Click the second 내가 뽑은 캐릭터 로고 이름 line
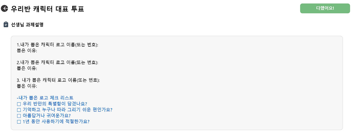This screenshot has height=133, width=353. tap(58, 62)
